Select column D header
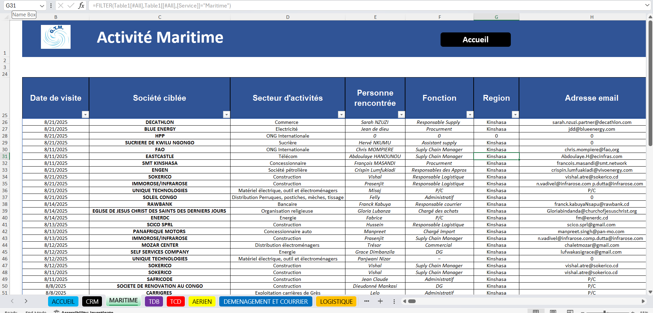Screen dimensions: 653x313 click(287, 17)
